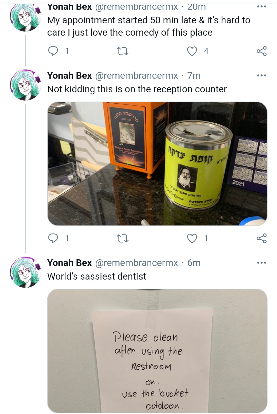Open more options on the sassiest dentist tweet
Image resolution: width=277 pixels, height=414 pixels.
coord(262,263)
